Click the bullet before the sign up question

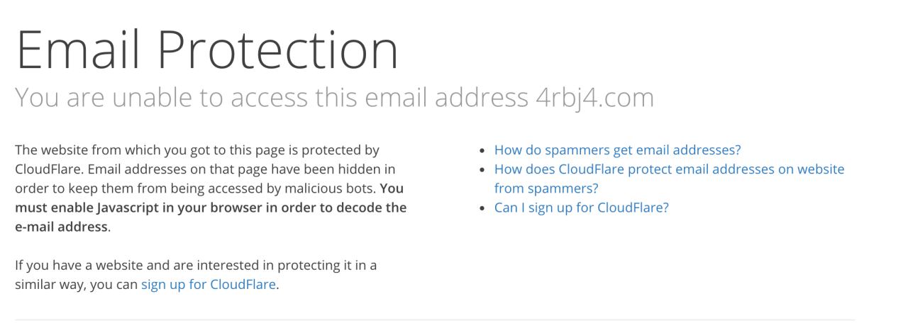(x=483, y=208)
